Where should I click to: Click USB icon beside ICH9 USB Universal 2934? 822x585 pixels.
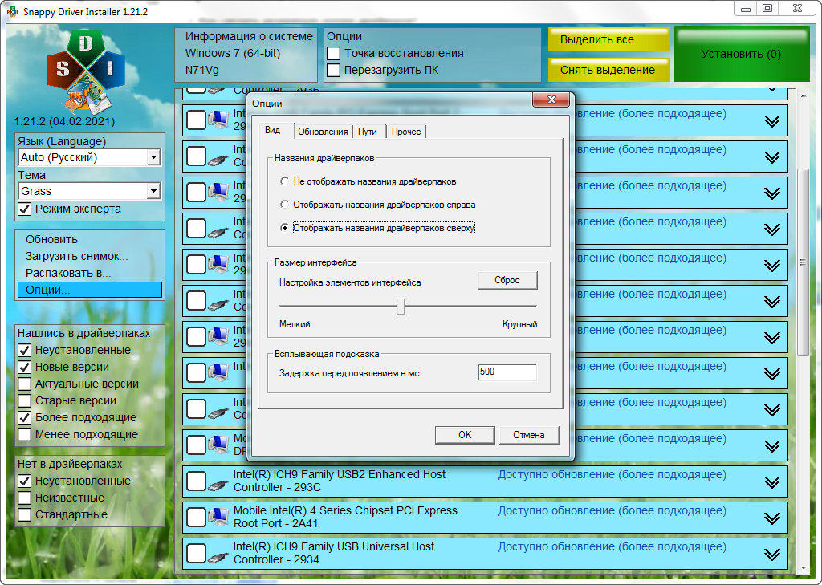218,555
